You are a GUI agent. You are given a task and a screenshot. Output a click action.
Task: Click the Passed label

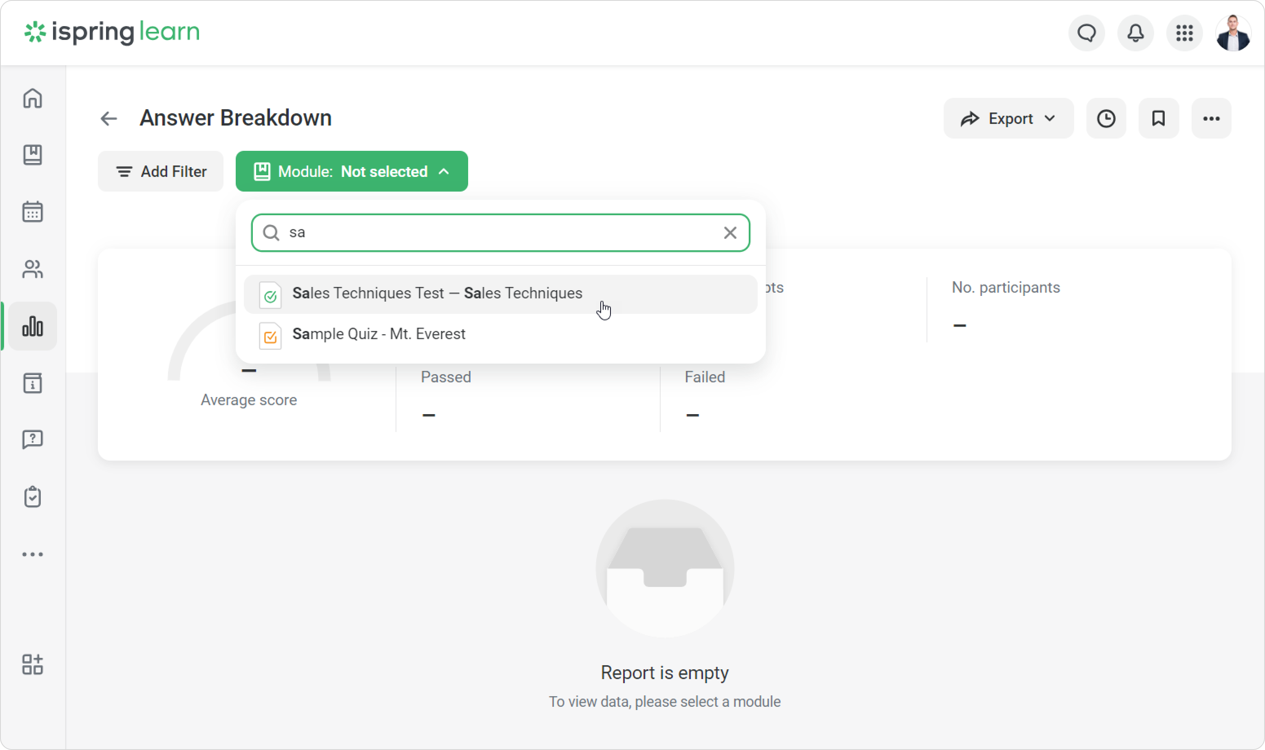[445, 377]
